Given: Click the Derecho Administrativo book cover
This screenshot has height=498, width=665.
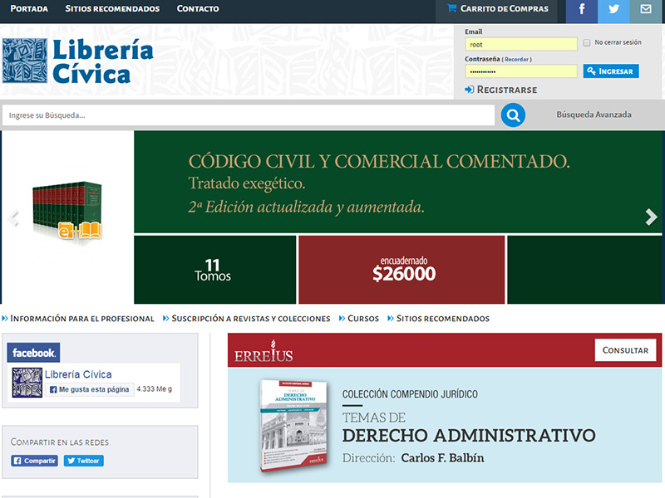Looking at the screenshot, I should (x=294, y=426).
